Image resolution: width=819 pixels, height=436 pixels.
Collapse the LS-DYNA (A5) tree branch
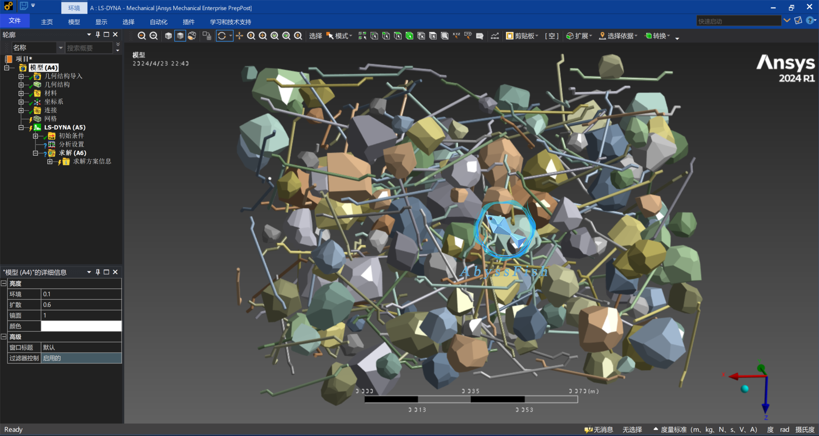(21, 127)
